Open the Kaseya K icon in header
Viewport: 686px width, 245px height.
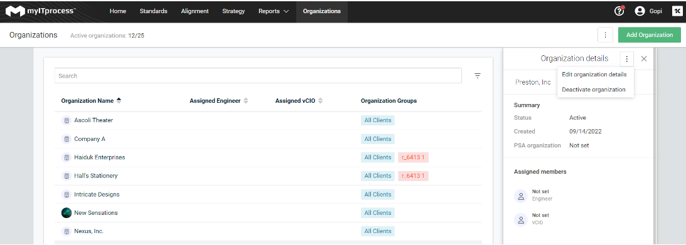point(677,11)
